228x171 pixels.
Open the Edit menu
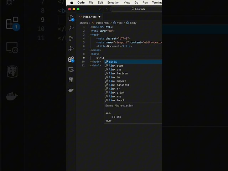100,2
